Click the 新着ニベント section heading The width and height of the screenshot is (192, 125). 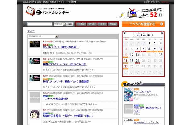[133, 84]
